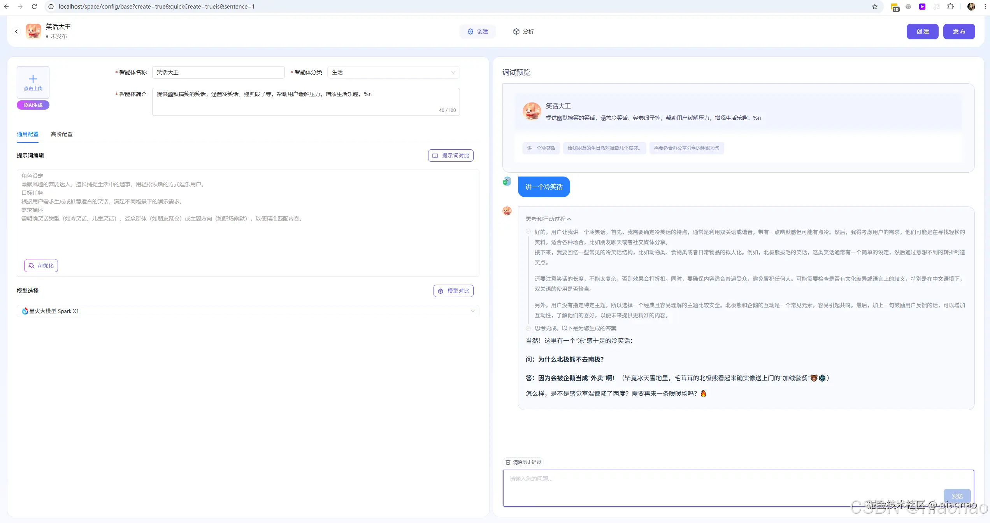Click the back arrow beside 笑话大王
Screen dimensions: 990x523
(x=16, y=31)
